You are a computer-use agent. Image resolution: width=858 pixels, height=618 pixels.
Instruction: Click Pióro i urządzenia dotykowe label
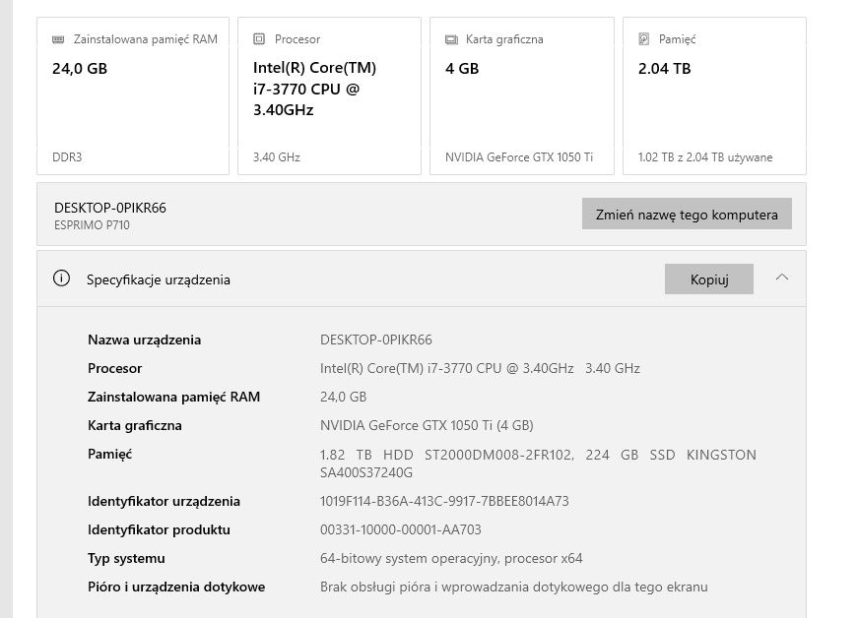coord(176,587)
